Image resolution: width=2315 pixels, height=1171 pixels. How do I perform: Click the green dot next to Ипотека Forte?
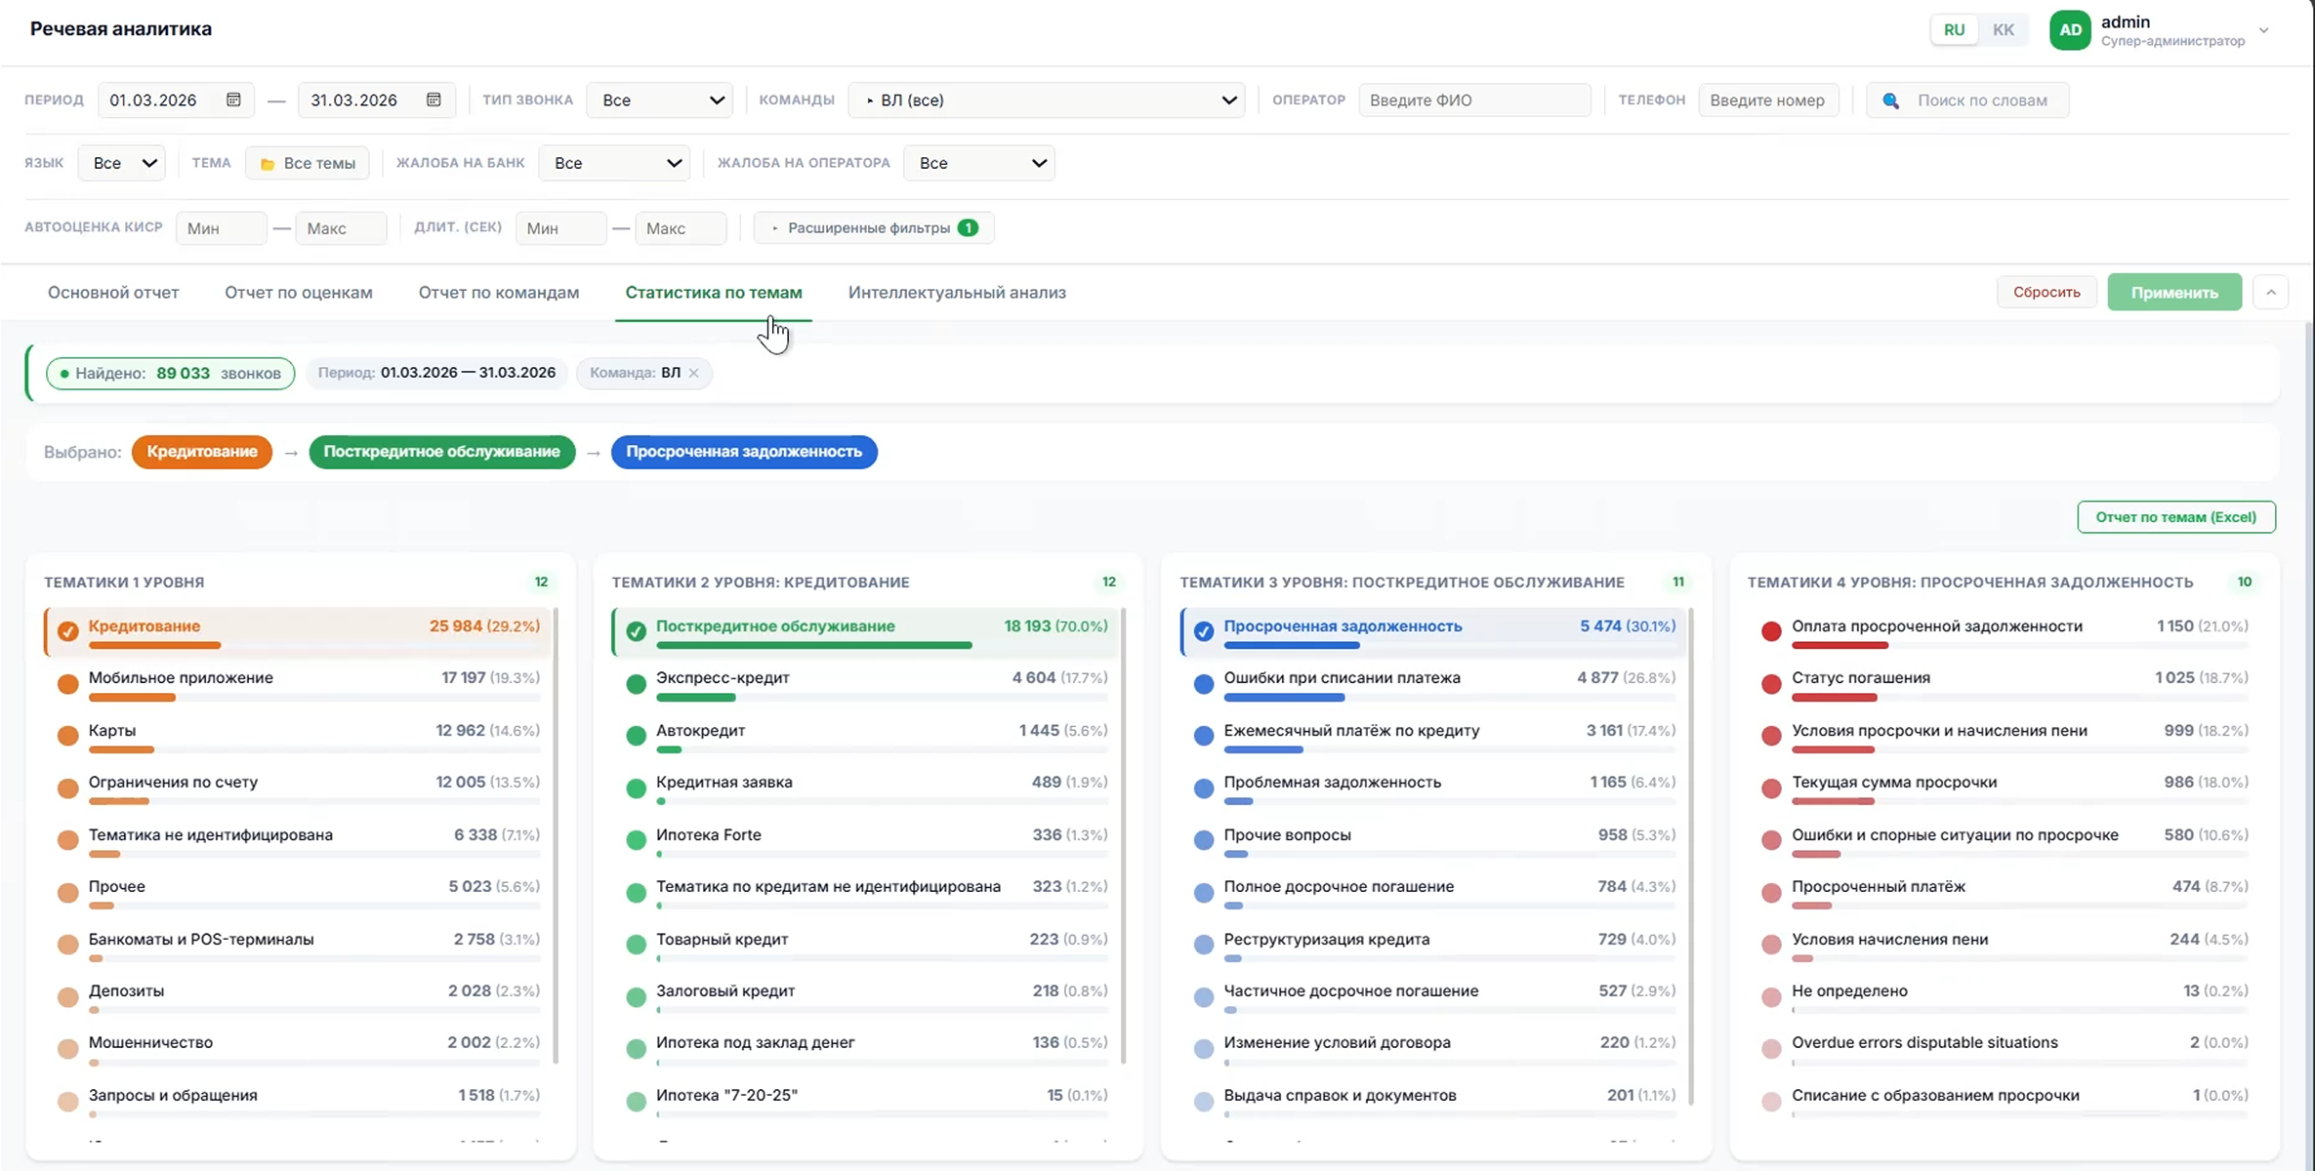tap(636, 840)
